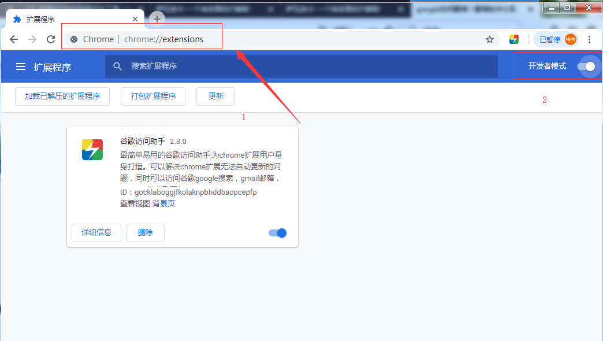
Task: Click the browser forward arrow
Action: pos(32,39)
